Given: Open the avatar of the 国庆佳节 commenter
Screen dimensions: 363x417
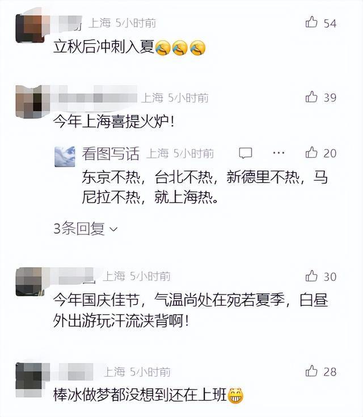Looking at the screenshot, I should 30,282.
